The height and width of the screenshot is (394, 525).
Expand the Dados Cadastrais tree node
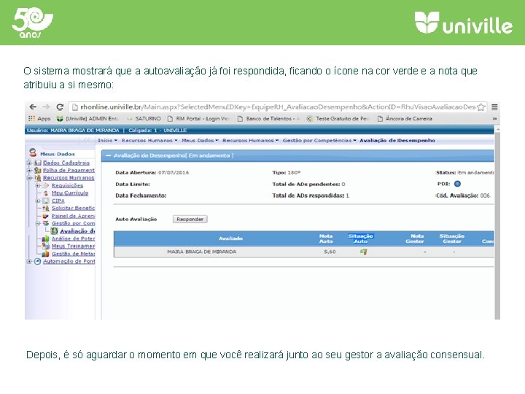[29, 163]
